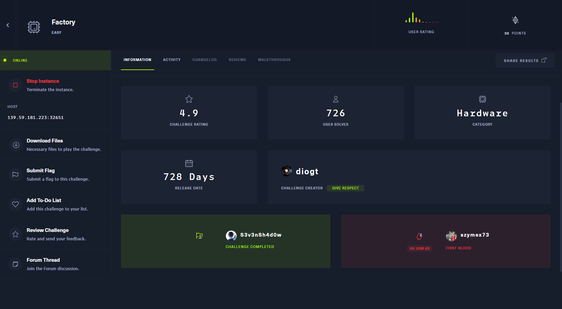Open the Changelog tab

pos(204,60)
